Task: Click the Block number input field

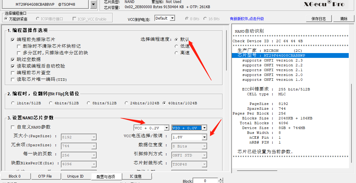Action: [205, 181]
